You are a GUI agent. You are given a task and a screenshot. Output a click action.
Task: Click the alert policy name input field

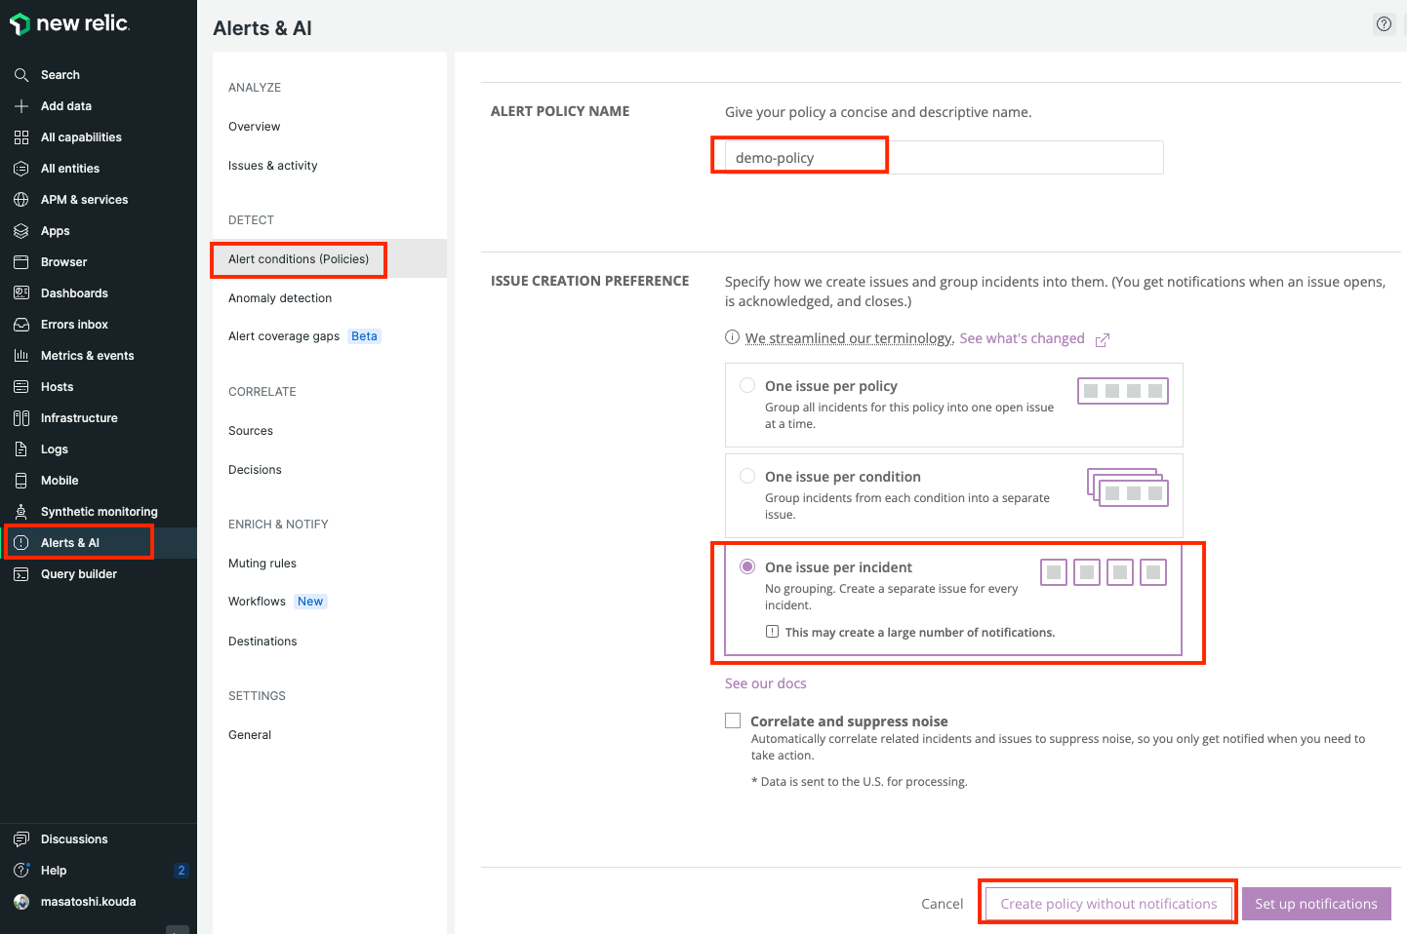[944, 158]
